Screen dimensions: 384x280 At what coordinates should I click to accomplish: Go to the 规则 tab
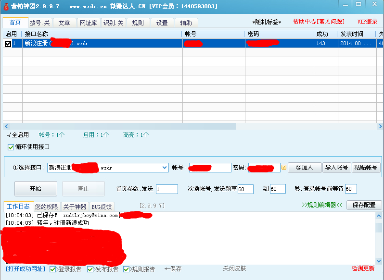pos(138,23)
